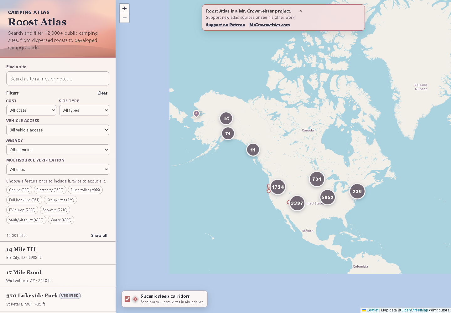Viewport: 451px width, 313px height.
Task: Open the Vehicle Access dropdown
Action: (58, 130)
